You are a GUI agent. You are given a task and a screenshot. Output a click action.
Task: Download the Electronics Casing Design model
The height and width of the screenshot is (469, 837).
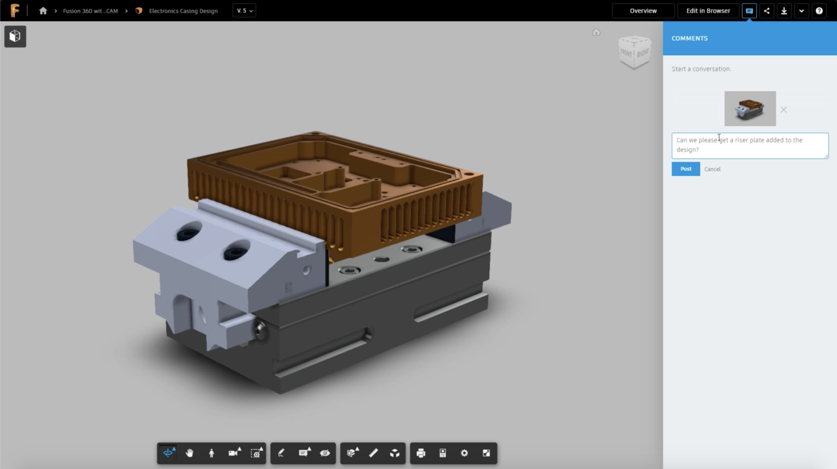[x=784, y=10]
